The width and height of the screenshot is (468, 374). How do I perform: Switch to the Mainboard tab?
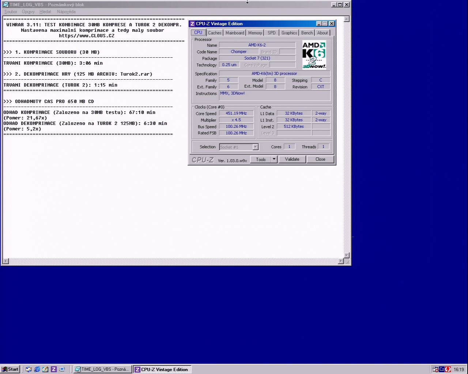tap(235, 33)
